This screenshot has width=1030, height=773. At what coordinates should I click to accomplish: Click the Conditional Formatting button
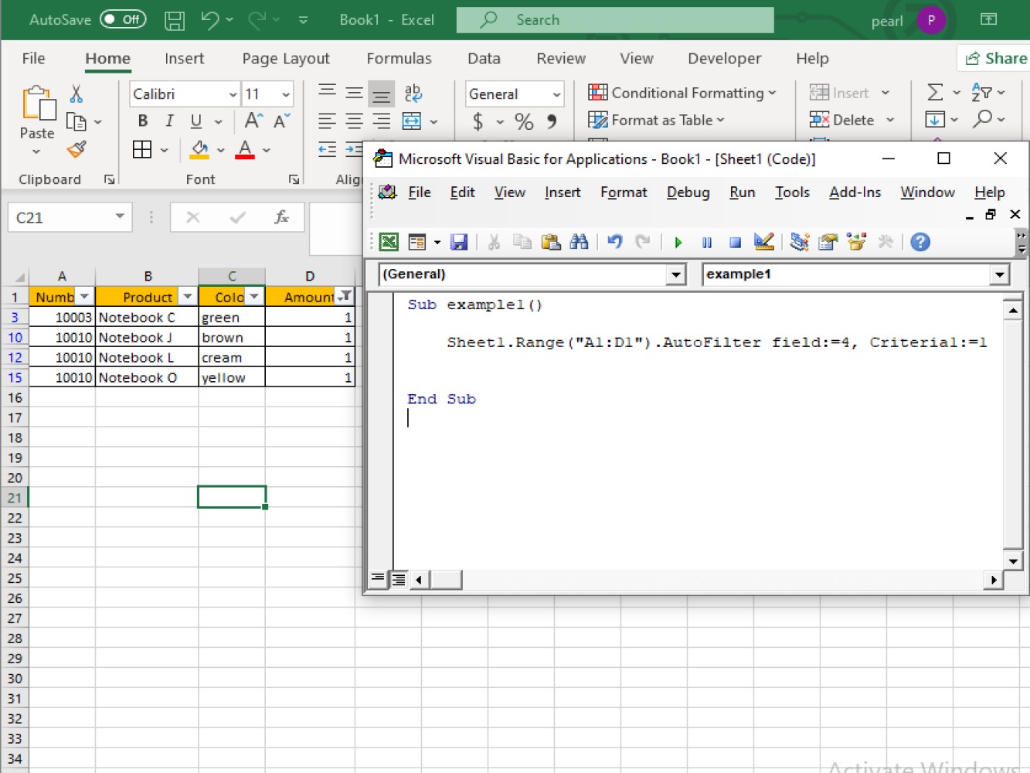pos(685,92)
